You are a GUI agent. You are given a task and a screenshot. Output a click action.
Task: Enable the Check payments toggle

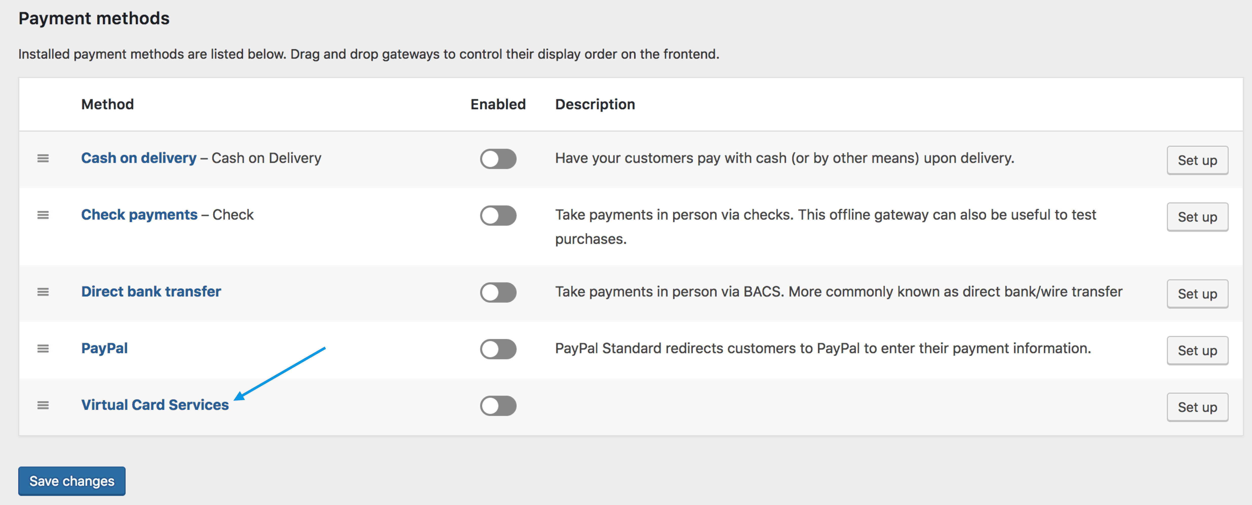[498, 216]
